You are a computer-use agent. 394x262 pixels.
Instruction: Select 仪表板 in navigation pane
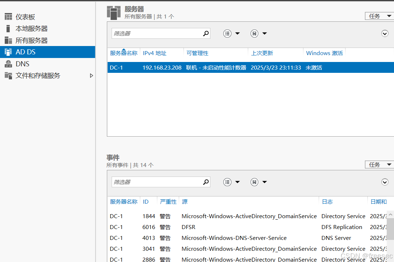[48, 17]
